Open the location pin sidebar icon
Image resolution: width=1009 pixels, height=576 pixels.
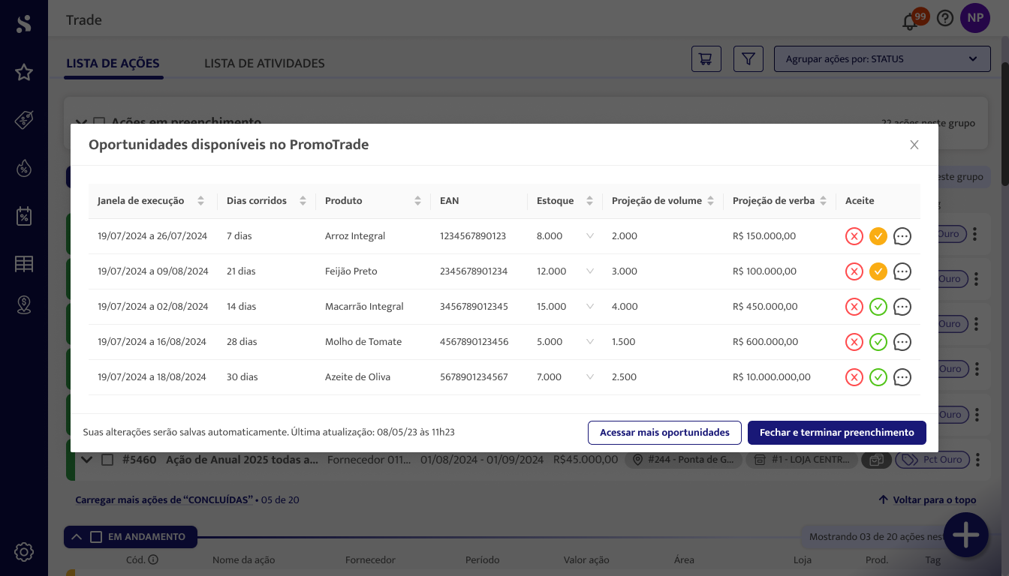24,304
